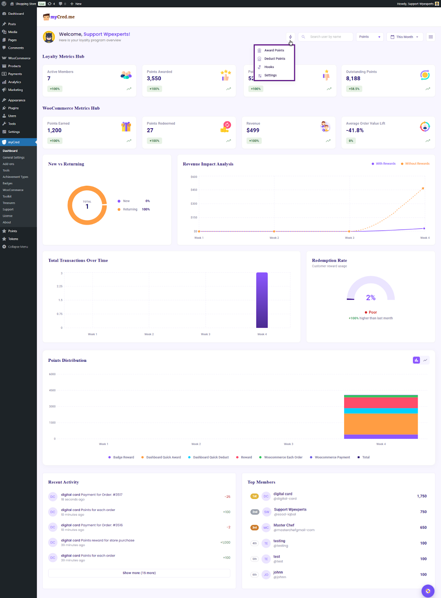Switch Points Distribution to bar chart view

point(416,360)
